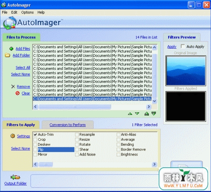Click the Add Folder link
The width and height of the screenshot is (211, 192).
21,55
